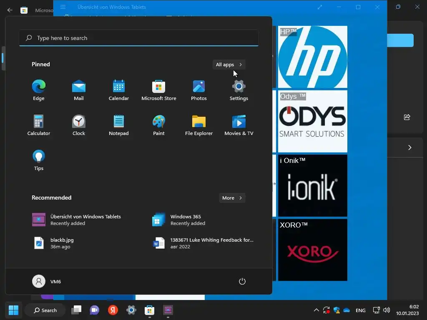This screenshot has width=427, height=320.
Task: Open hamburger menu in Windows Tablets app
Action: 63,7
